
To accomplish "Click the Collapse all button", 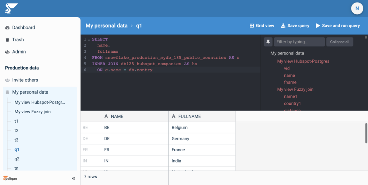I will point(340,42).
